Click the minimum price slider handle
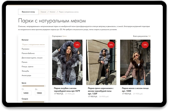The image size is (169, 111). pyautogui.click(x=22, y=86)
